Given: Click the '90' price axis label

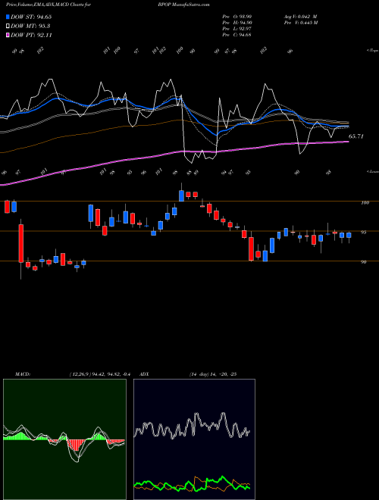Looking at the screenshot, I should click(363, 262).
